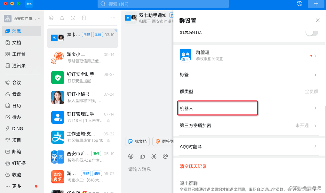Open the 邮箱 mailbox icon
The width and height of the screenshot is (326, 193).
[8, 152]
